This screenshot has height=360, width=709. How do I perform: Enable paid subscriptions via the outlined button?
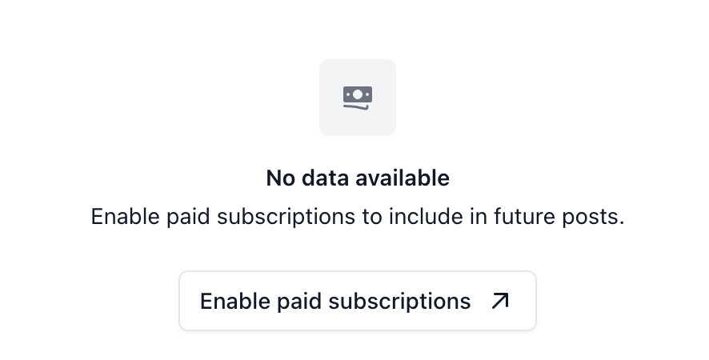pyautogui.click(x=357, y=301)
